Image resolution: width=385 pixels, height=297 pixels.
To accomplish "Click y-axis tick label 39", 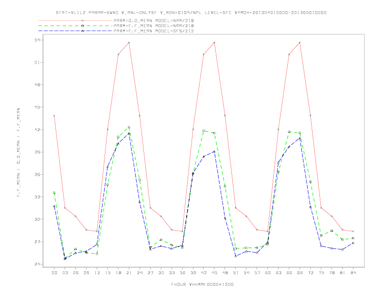I will [37, 152].
